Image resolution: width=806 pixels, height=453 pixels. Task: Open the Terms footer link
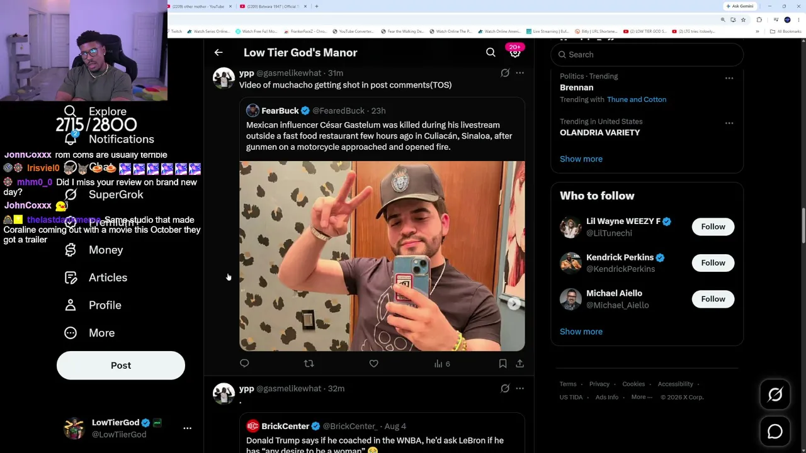point(568,384)
